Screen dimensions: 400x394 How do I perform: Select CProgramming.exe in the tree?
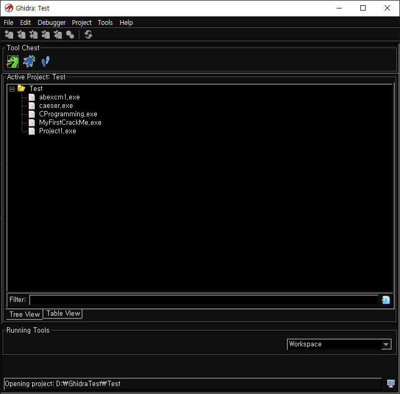(68, 114)
